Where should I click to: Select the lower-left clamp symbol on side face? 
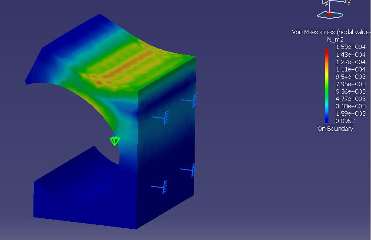click(x=161, y=186)
